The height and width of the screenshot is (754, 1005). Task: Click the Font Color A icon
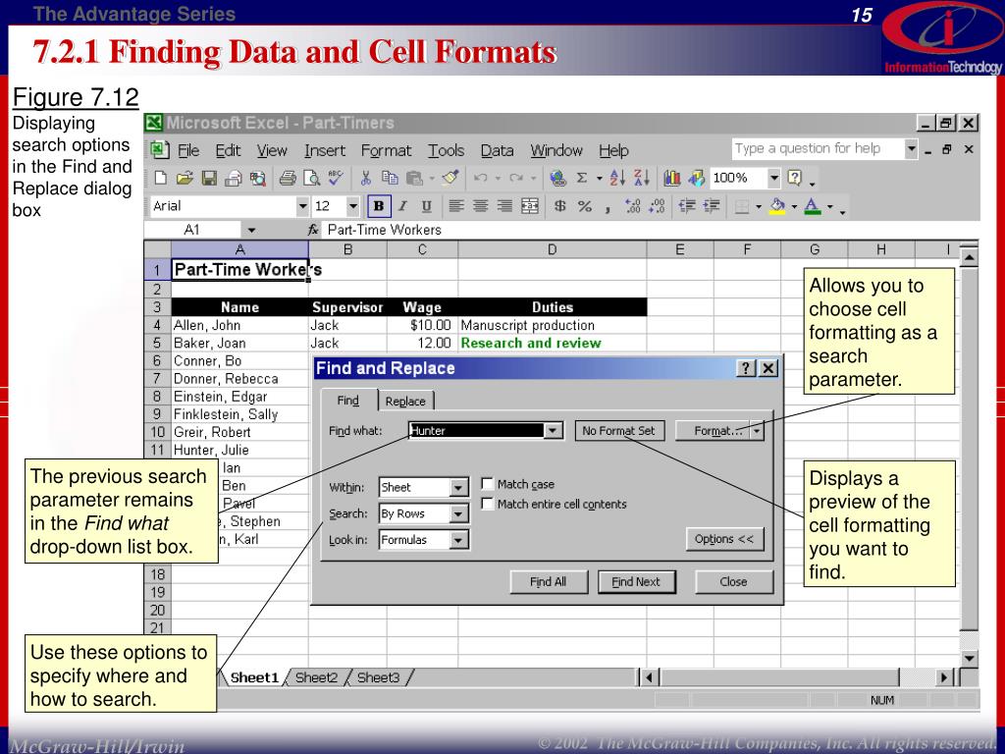[813, 206]
